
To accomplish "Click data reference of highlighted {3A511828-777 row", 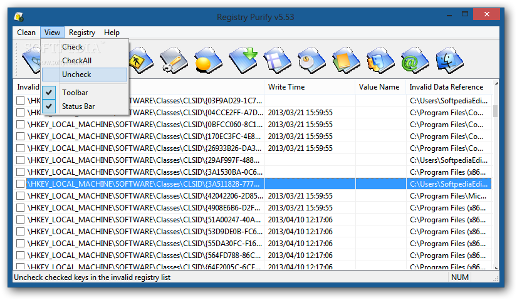I will 449,184.
